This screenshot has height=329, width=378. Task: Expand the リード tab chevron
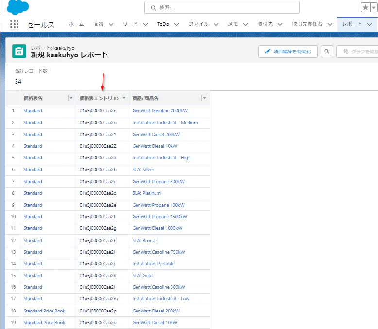145,24
